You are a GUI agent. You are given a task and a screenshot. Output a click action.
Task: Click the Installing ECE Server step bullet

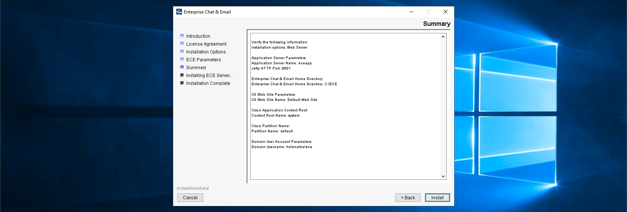point(182,75)
